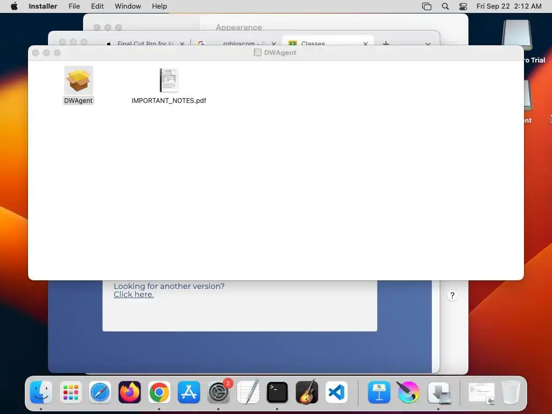
Task: Open the IMPORTANT_NOTES.pdf file icon
Action: 169,80
